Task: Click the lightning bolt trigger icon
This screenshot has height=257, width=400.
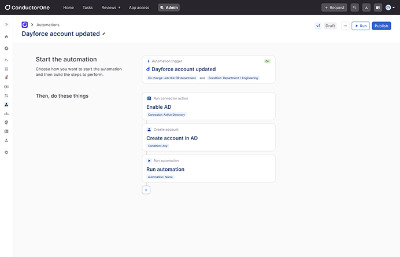Action: (x=149, y=61)
